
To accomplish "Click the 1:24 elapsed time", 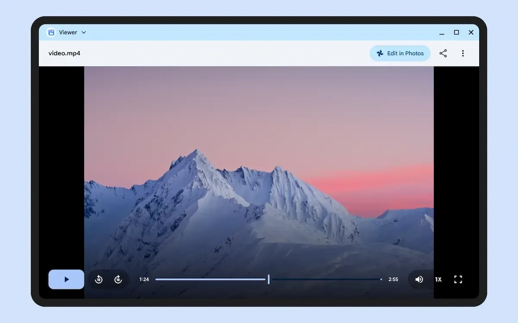I will coord(144,280).
